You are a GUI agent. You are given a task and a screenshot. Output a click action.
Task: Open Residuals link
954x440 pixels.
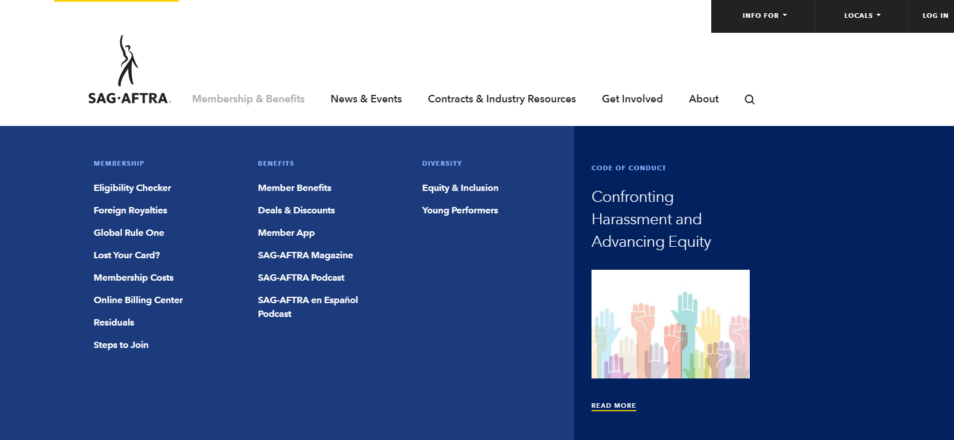(x=114, y=323)
